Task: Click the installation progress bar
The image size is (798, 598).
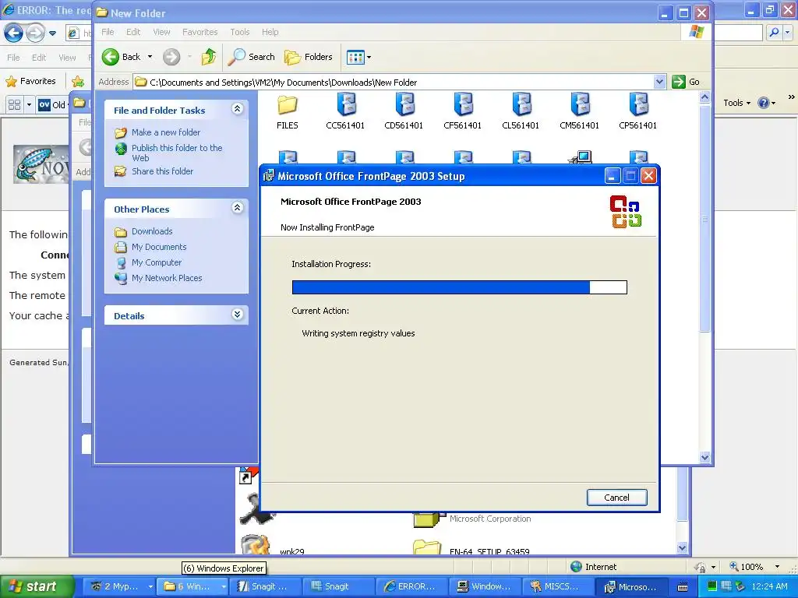Action: pos(460,287)
